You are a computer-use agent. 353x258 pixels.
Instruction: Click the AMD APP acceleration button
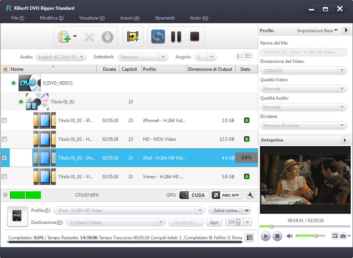coord(227,195)
